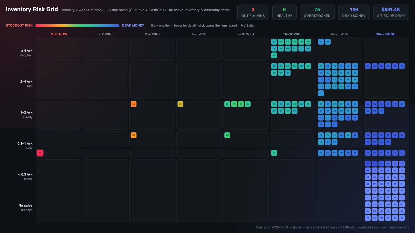415x233 pixels.
Task: Open the TG tile in very fast row
Action: [x=274, y=42]
